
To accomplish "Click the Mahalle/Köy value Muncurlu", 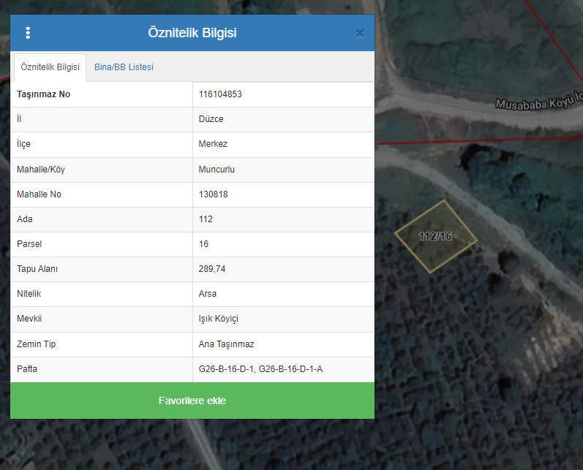I will pyautogui.click(x=217, y=170).
